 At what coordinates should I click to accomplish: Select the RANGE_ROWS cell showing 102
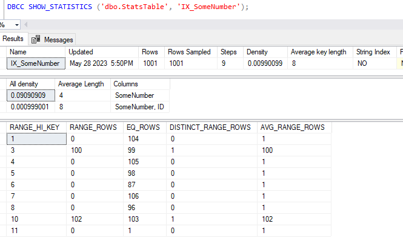[x=78, y=219]
